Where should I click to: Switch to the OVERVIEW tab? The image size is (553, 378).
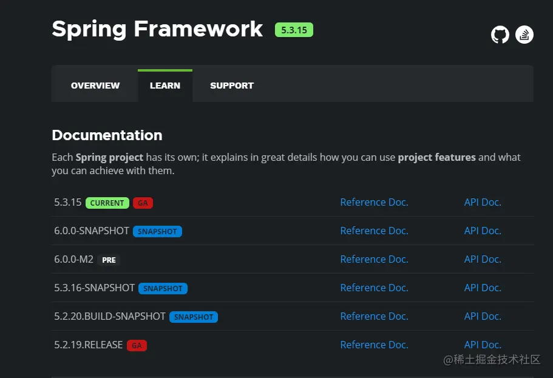click(95, 86)
